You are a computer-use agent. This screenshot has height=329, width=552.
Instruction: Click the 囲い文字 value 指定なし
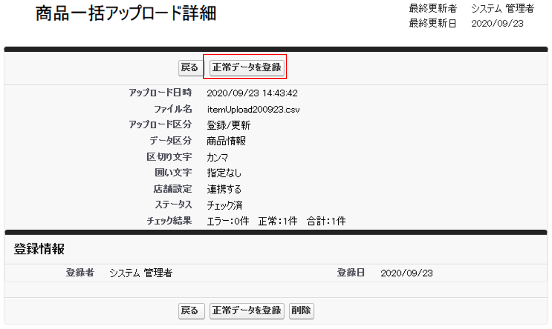click(224, 173)
